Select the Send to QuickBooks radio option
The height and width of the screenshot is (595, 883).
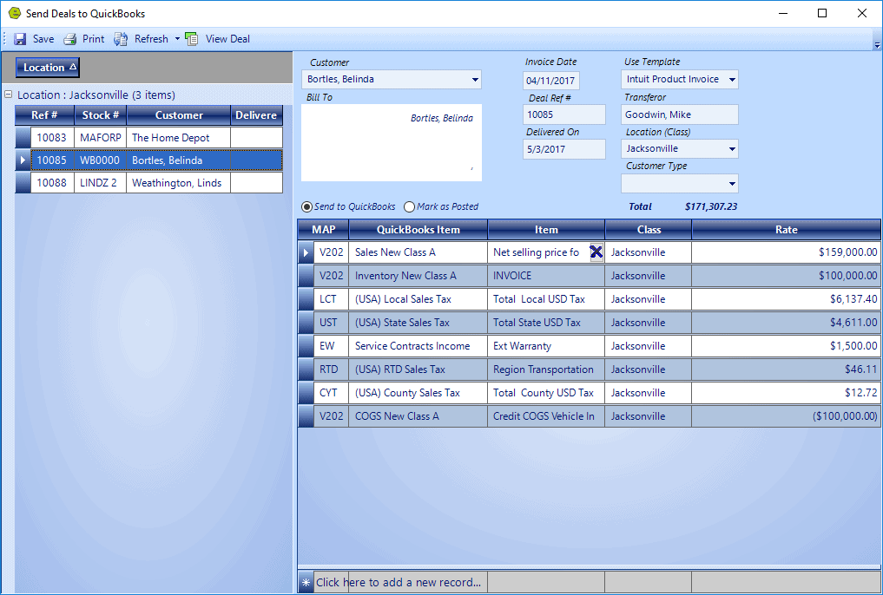click(x=306, y=207)
